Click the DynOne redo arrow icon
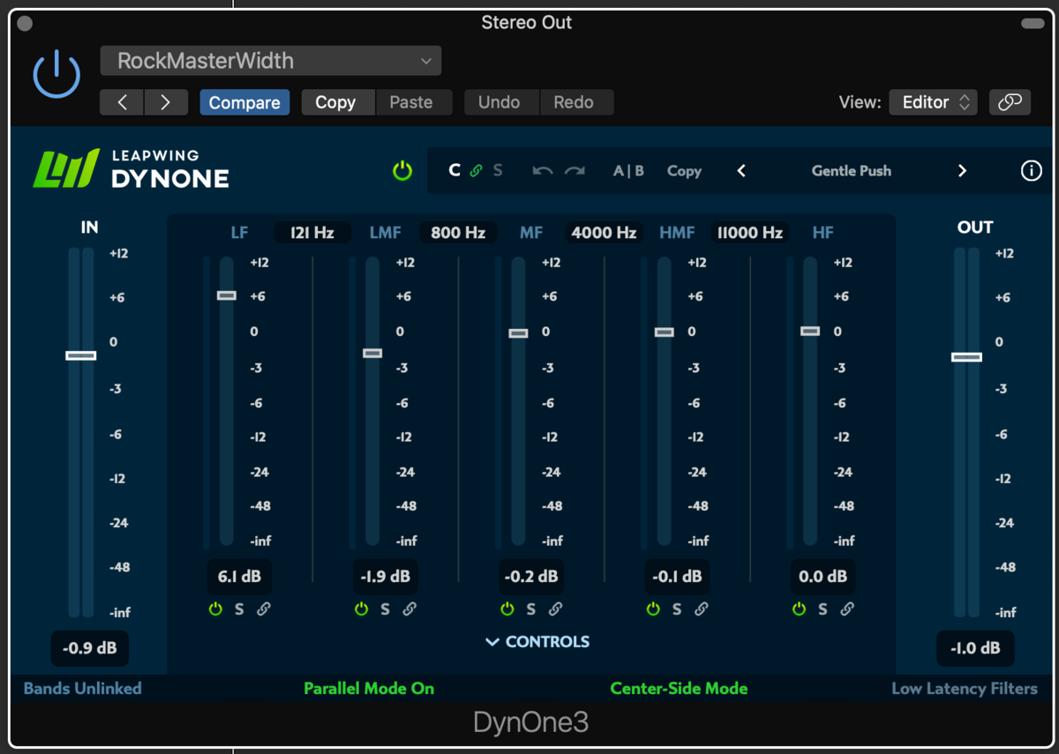Screen dimensions: 1059x754 575,171
